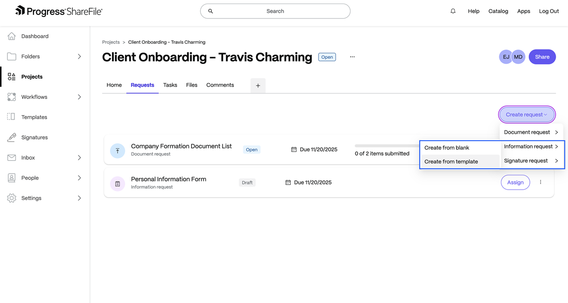Viewport: 568px width, 303px height.
Task: Open the Create request dropdown
Action: click(x=527, y=114)
